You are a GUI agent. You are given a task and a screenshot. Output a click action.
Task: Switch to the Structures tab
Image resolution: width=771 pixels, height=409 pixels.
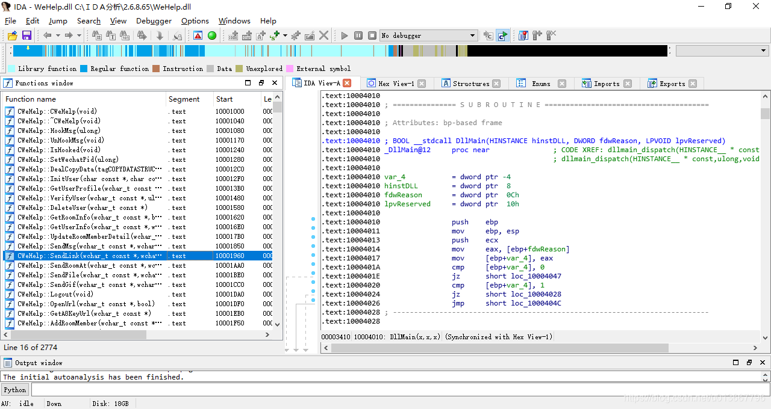tap(471, 84)
